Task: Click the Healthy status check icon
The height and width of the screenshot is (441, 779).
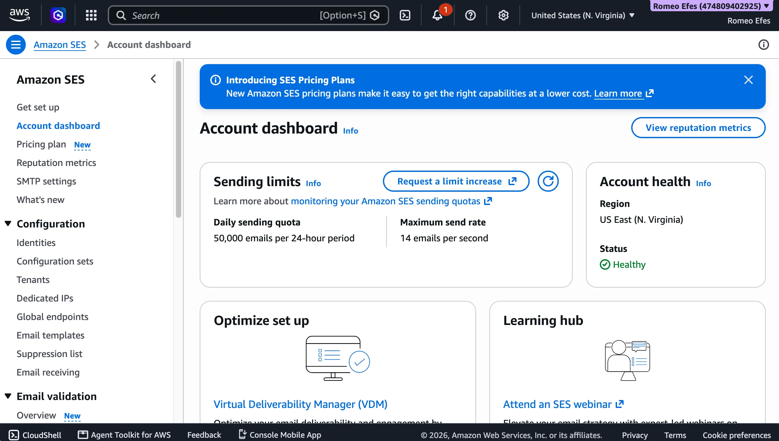Action: (x=605, y=265)
